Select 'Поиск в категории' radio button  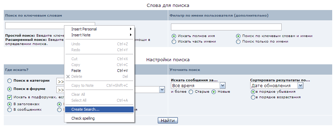(x=9, y=81)
